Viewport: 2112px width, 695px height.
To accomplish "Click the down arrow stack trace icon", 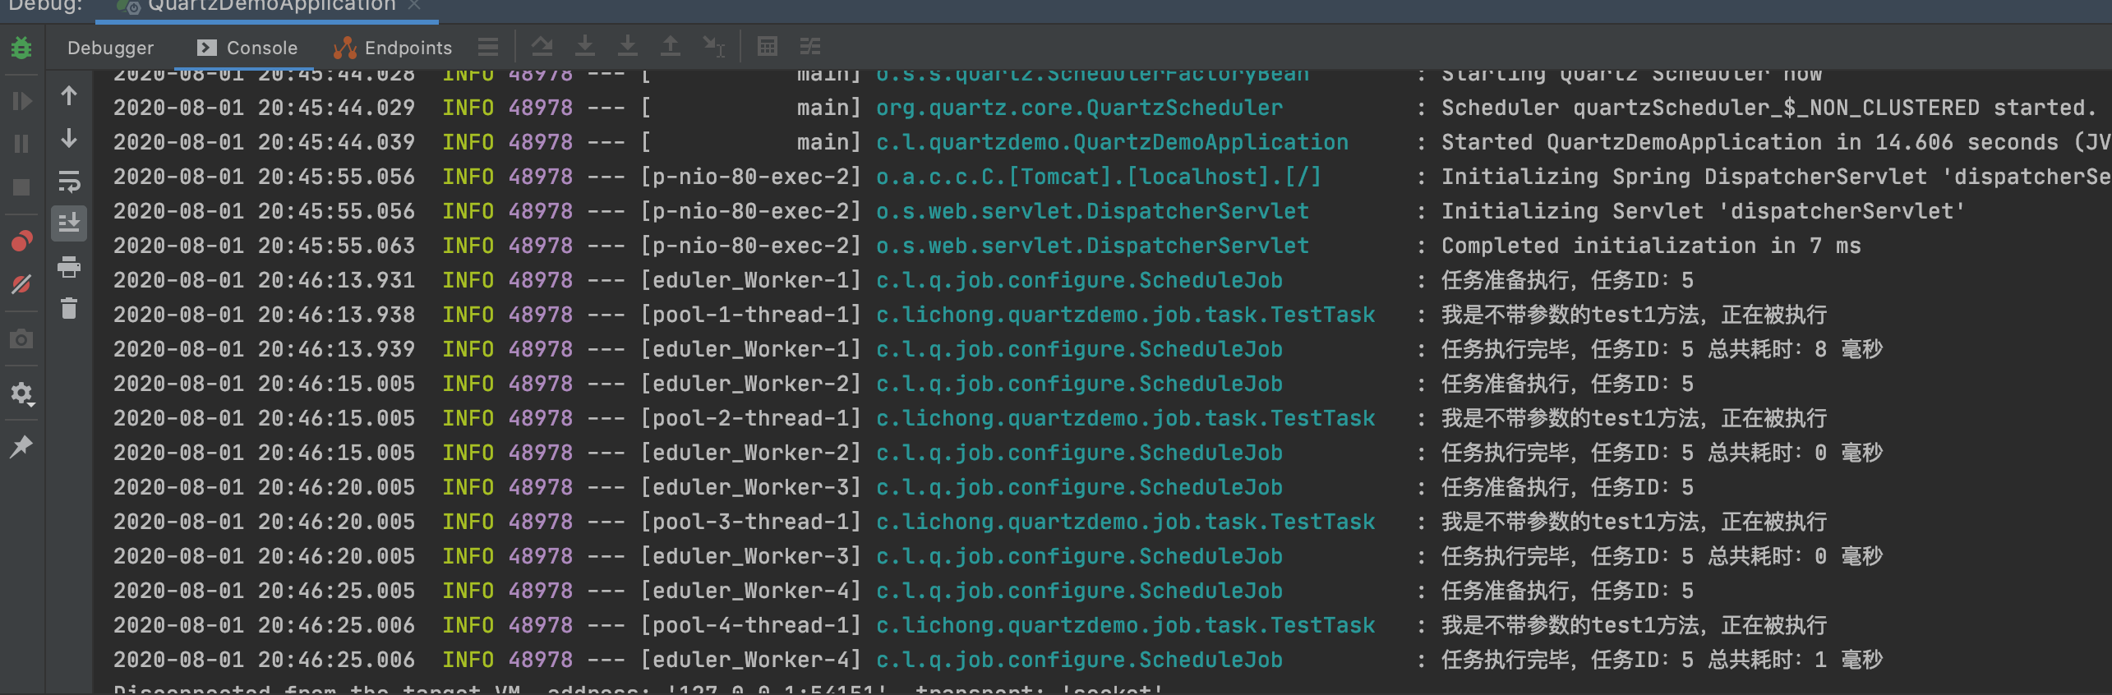I will 69,138.
